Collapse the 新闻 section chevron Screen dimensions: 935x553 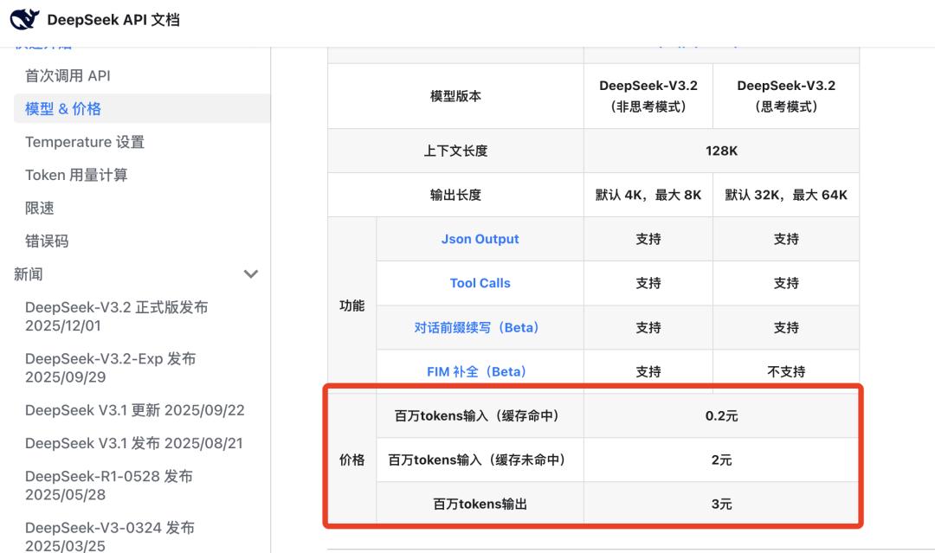coord(251,274)
